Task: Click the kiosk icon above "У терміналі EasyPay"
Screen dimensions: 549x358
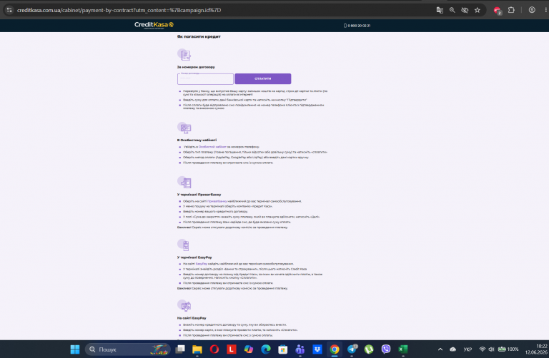Action: click(184, 245)
